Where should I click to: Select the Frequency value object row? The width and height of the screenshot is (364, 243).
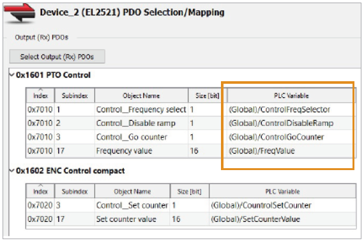pyautogui.click(x=191, y=151)
